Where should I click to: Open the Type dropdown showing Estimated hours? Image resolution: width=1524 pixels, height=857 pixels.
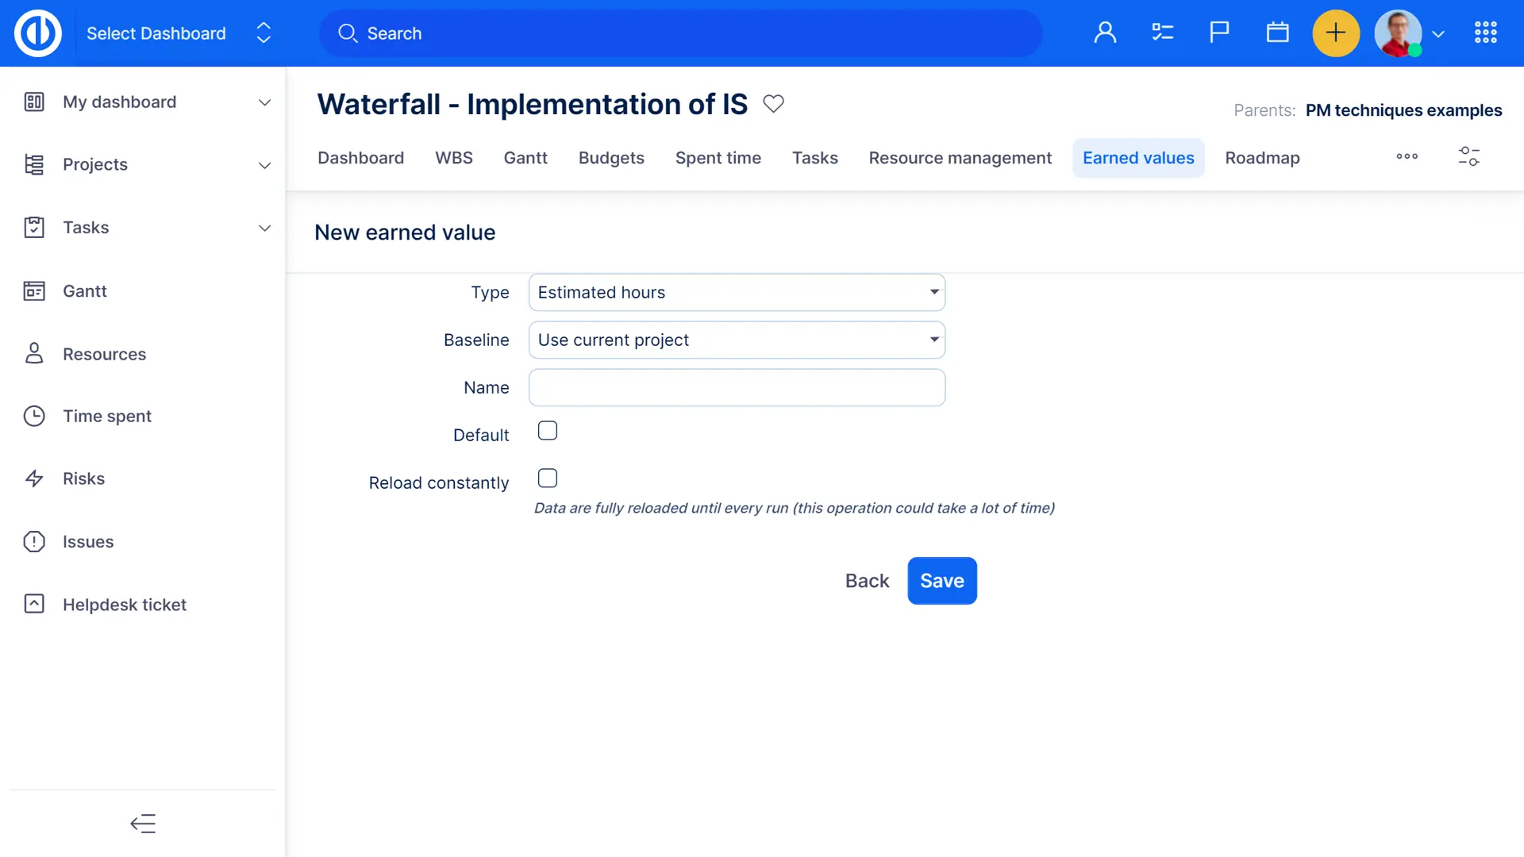tap(737, 293)
